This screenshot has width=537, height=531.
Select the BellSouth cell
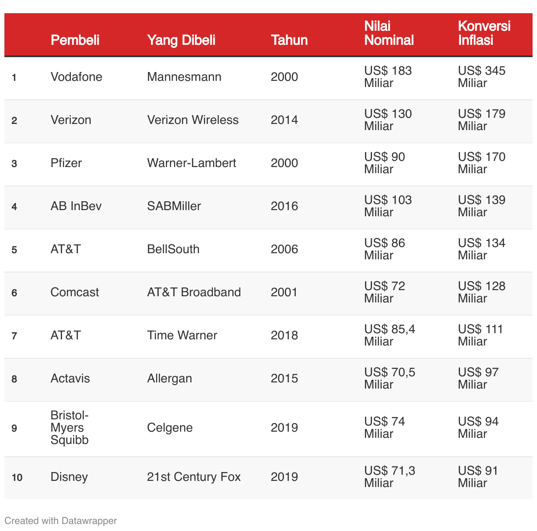click(173, 249)
